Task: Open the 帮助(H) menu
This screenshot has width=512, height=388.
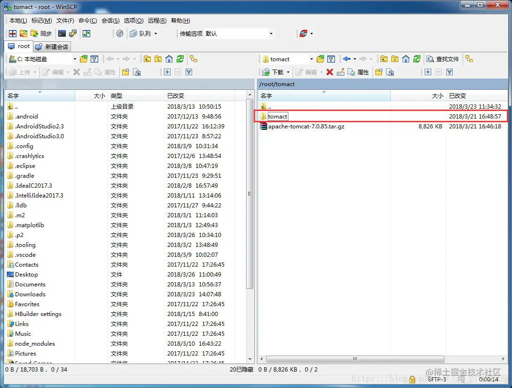Action: [180, 21]
